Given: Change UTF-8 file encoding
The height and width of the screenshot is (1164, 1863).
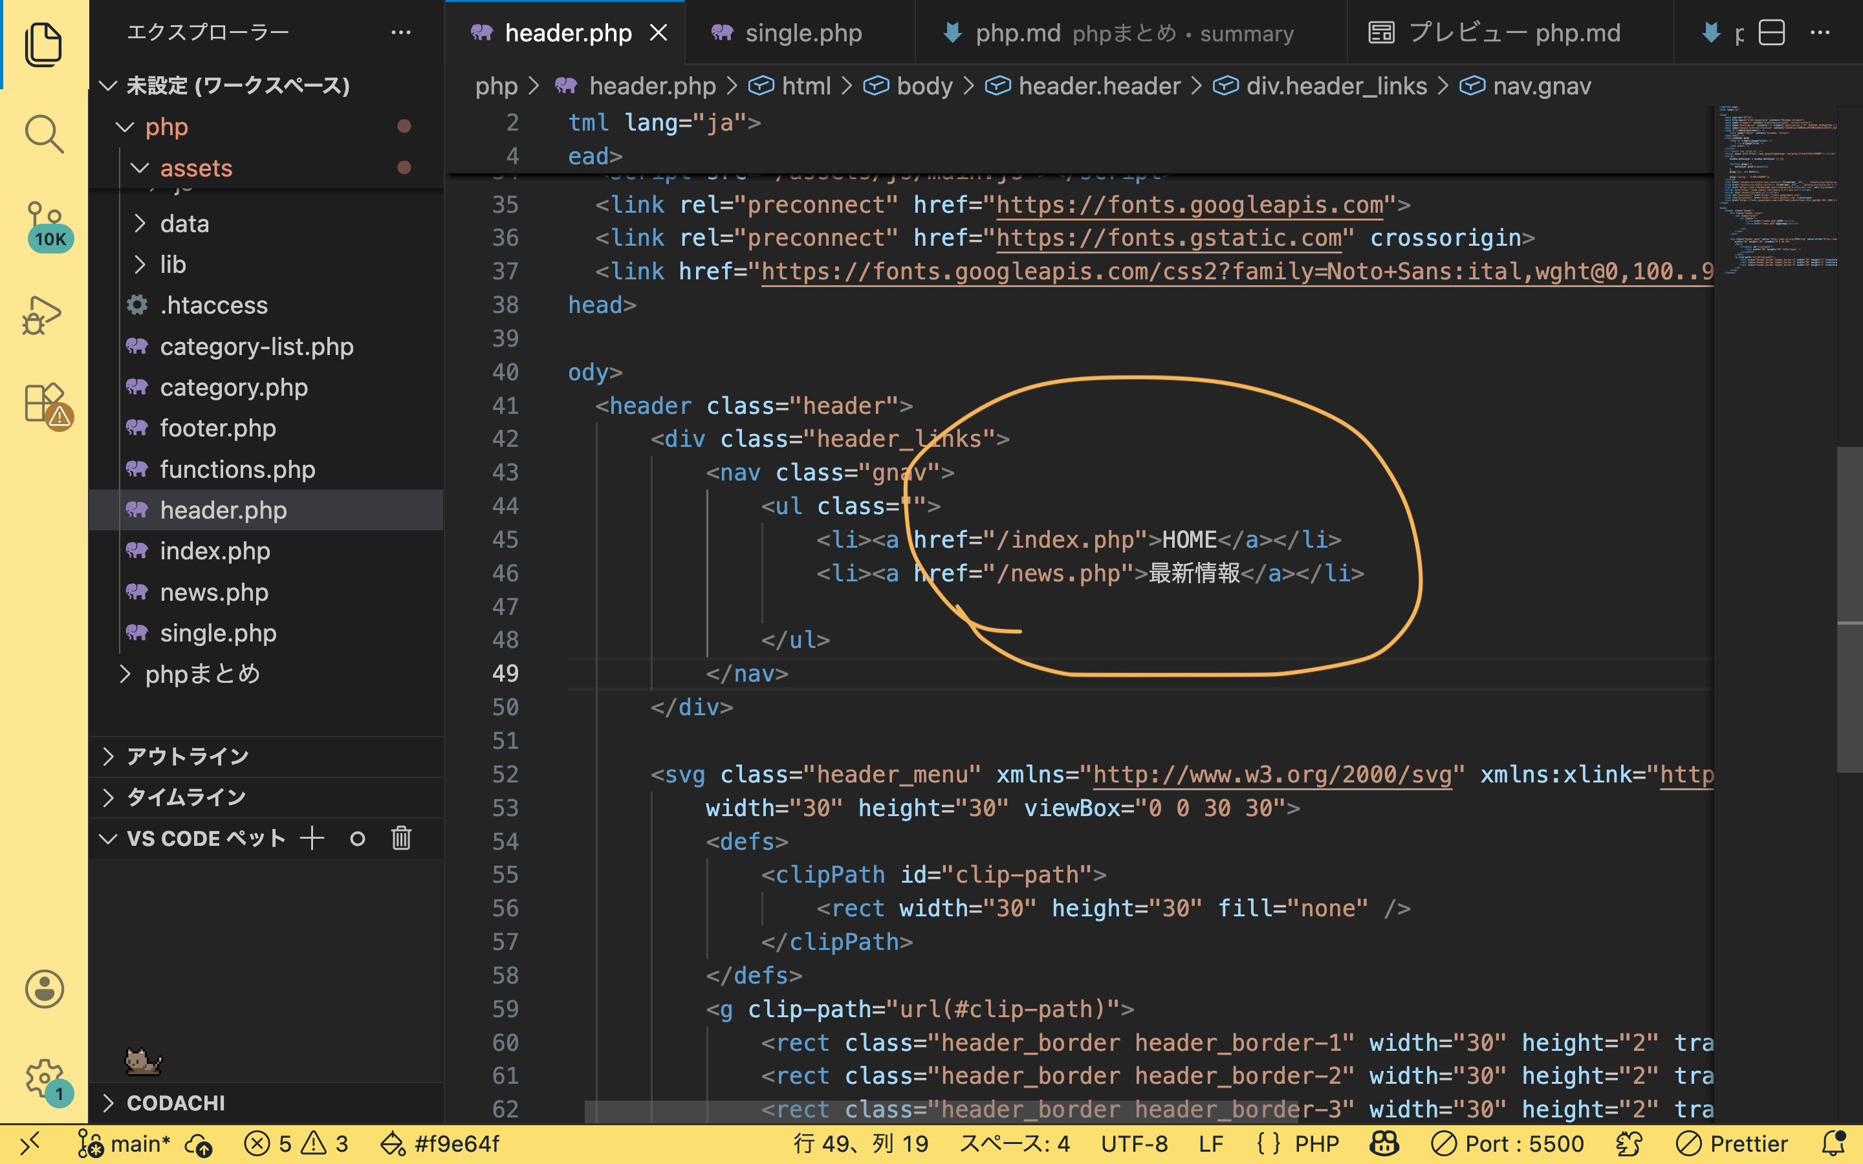Looking at the screenshot, I should [1134, 1144].
